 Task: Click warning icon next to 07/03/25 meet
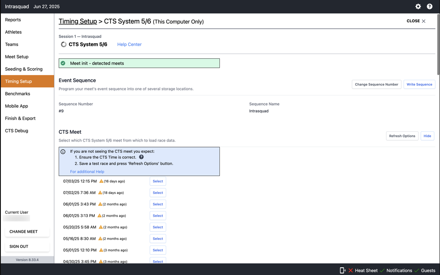pyautogui.click(x=101, y=181)
